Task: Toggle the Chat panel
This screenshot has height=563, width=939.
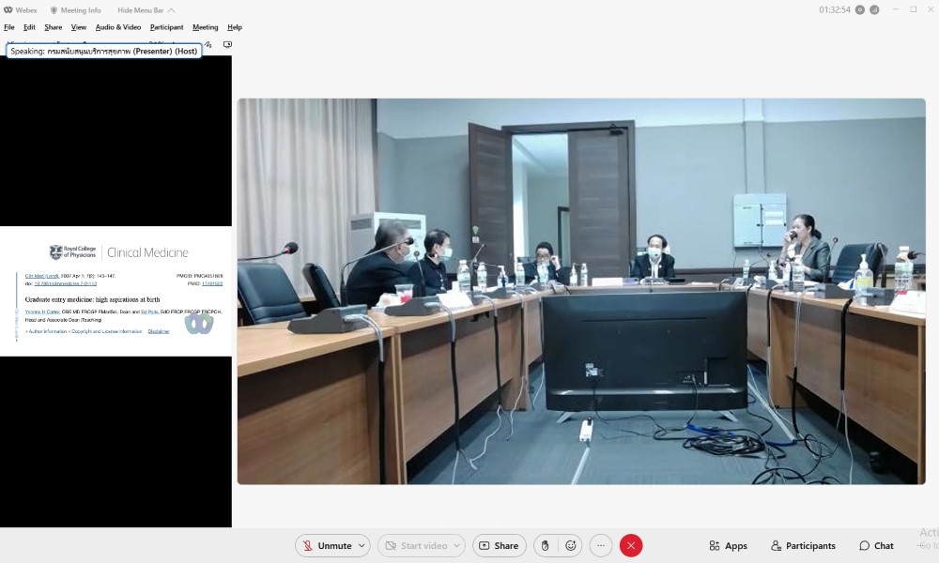Action: pos(876,545)
